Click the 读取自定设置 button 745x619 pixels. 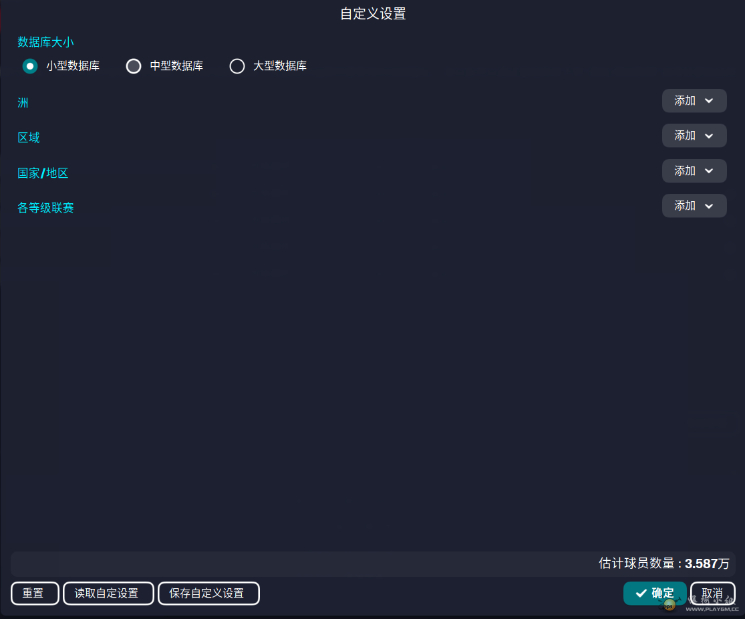click(x=108, y=594)
